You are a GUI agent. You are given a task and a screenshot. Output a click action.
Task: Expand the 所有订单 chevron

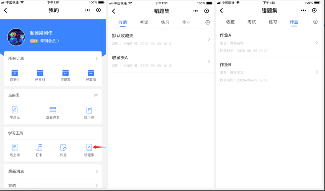tap(96, 59)
